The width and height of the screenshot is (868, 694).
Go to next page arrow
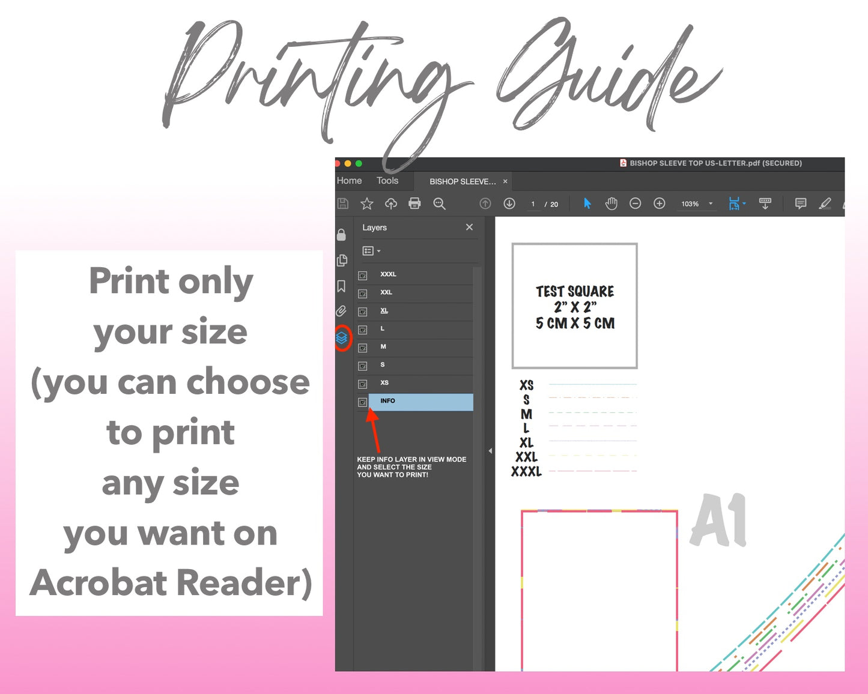[509, 204]
